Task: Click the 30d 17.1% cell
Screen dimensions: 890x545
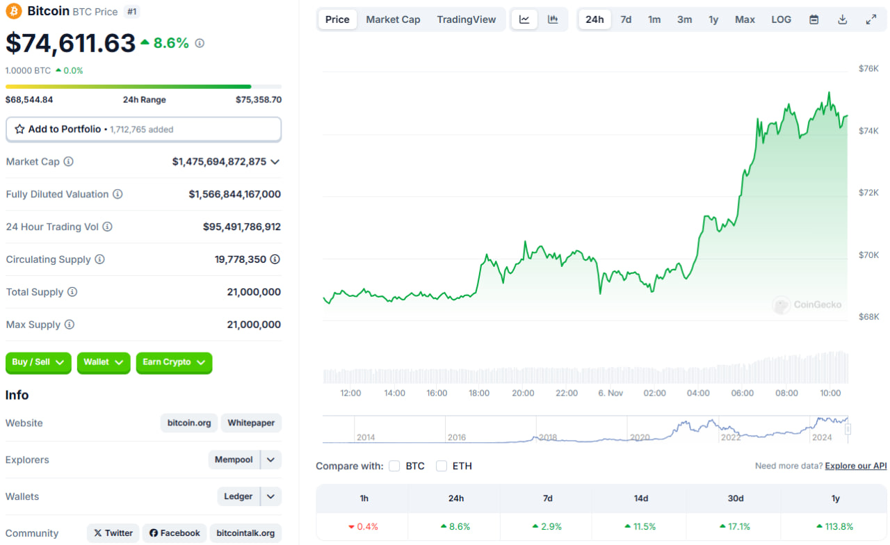Action: click(734, 526)
